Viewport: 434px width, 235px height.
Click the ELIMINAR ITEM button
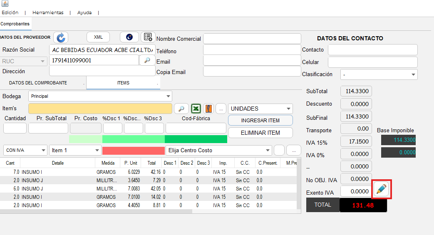point(260,133)
